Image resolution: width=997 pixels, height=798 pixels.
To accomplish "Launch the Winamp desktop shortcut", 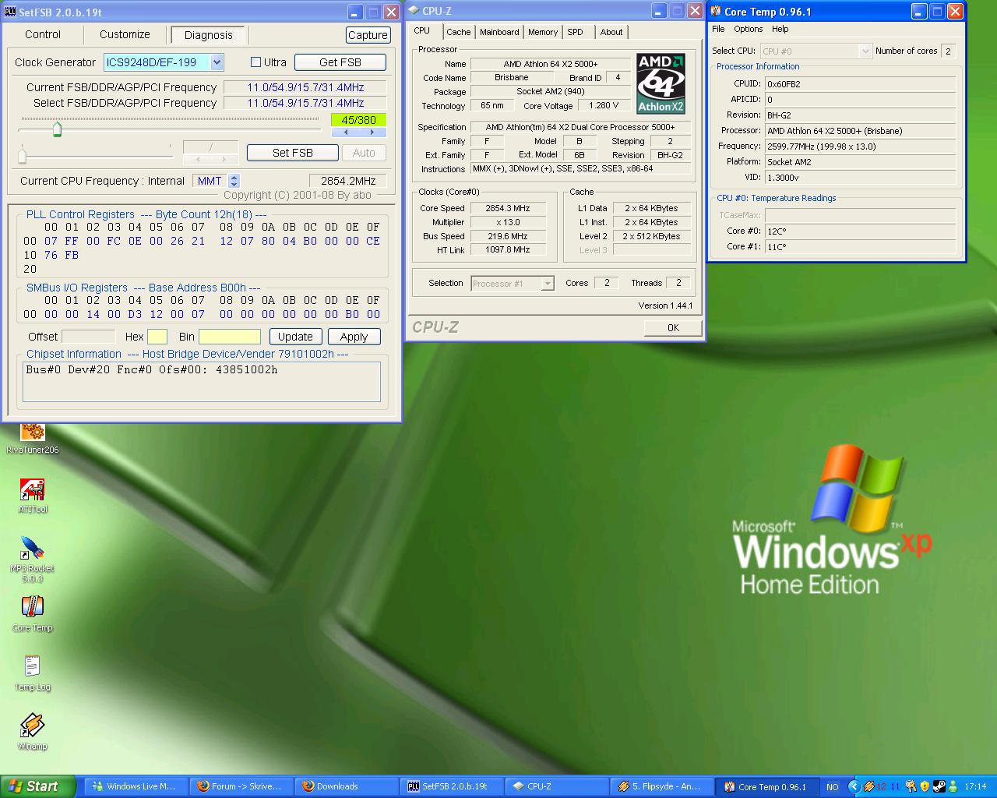I will pos(32,732).
